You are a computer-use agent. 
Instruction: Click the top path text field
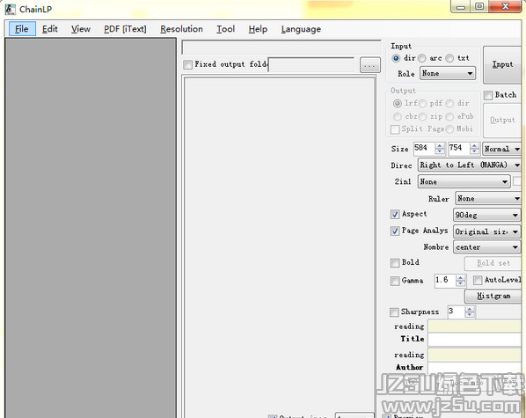pos(281,48)
